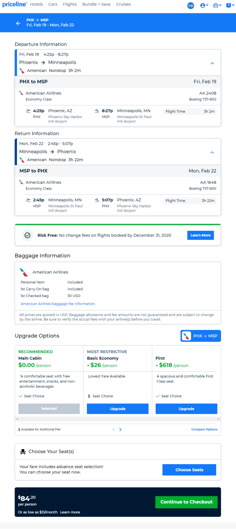Click the Seat Choice checkmark under Main Cabin

(20, 396)
